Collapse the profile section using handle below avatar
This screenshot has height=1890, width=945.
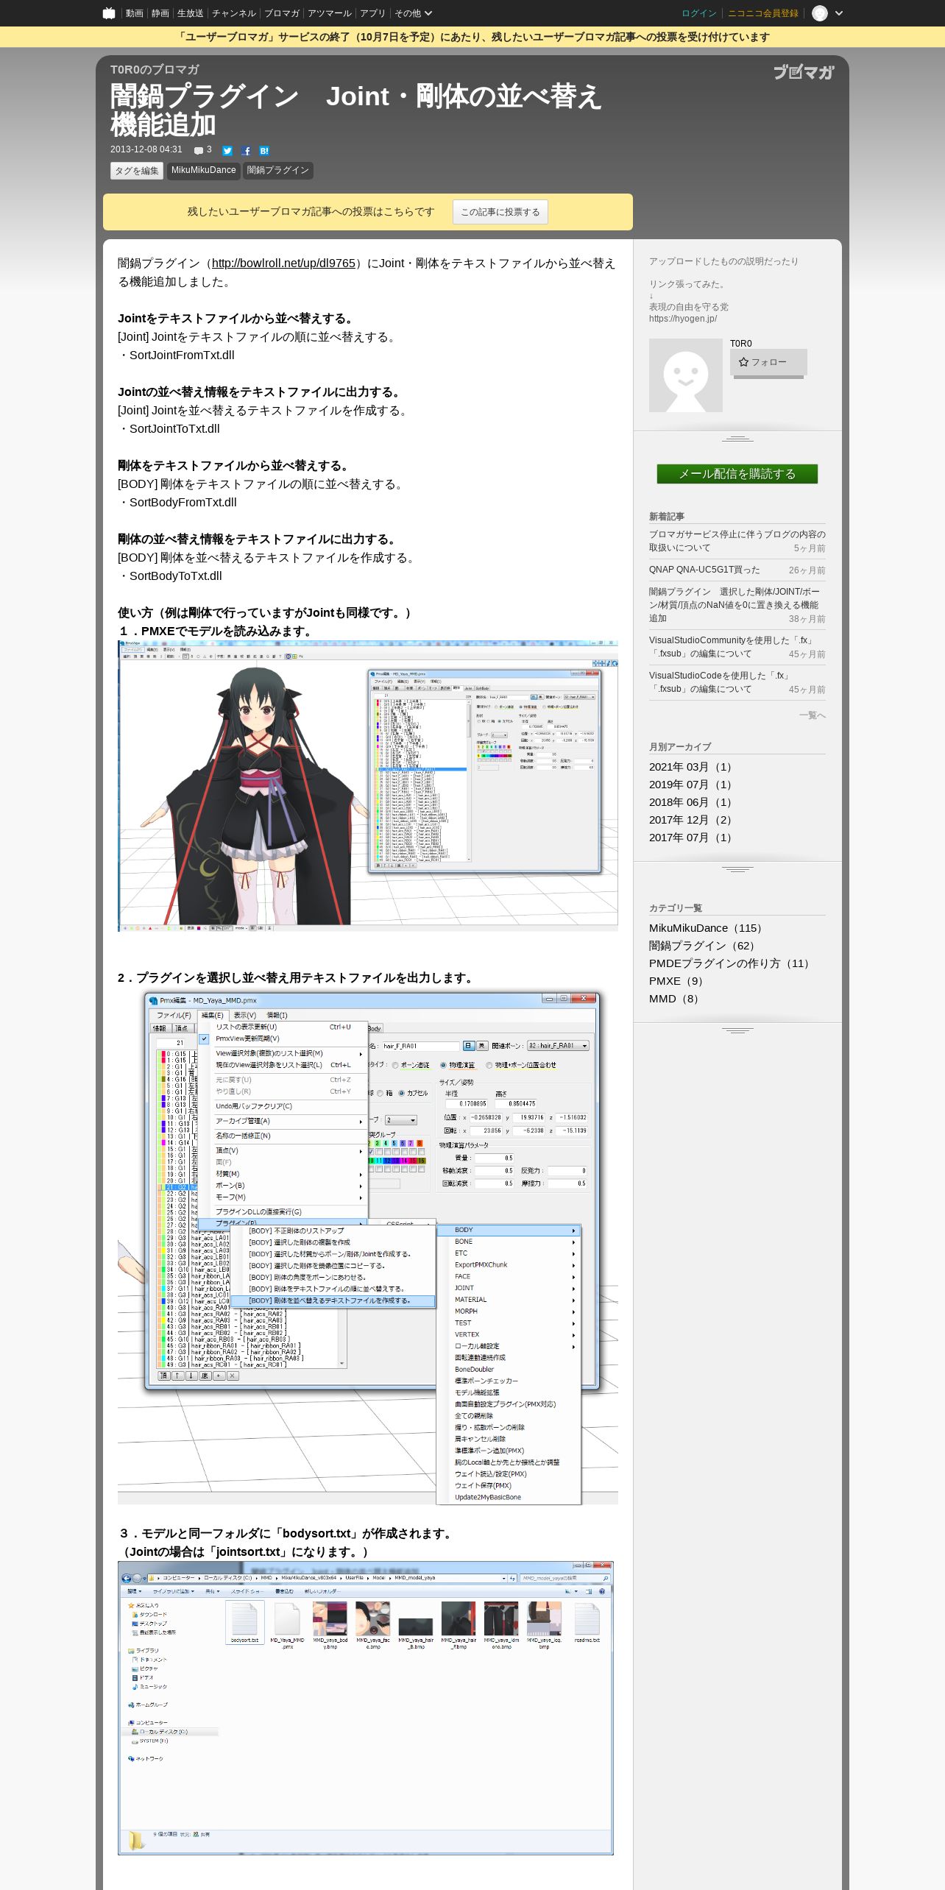737,439
